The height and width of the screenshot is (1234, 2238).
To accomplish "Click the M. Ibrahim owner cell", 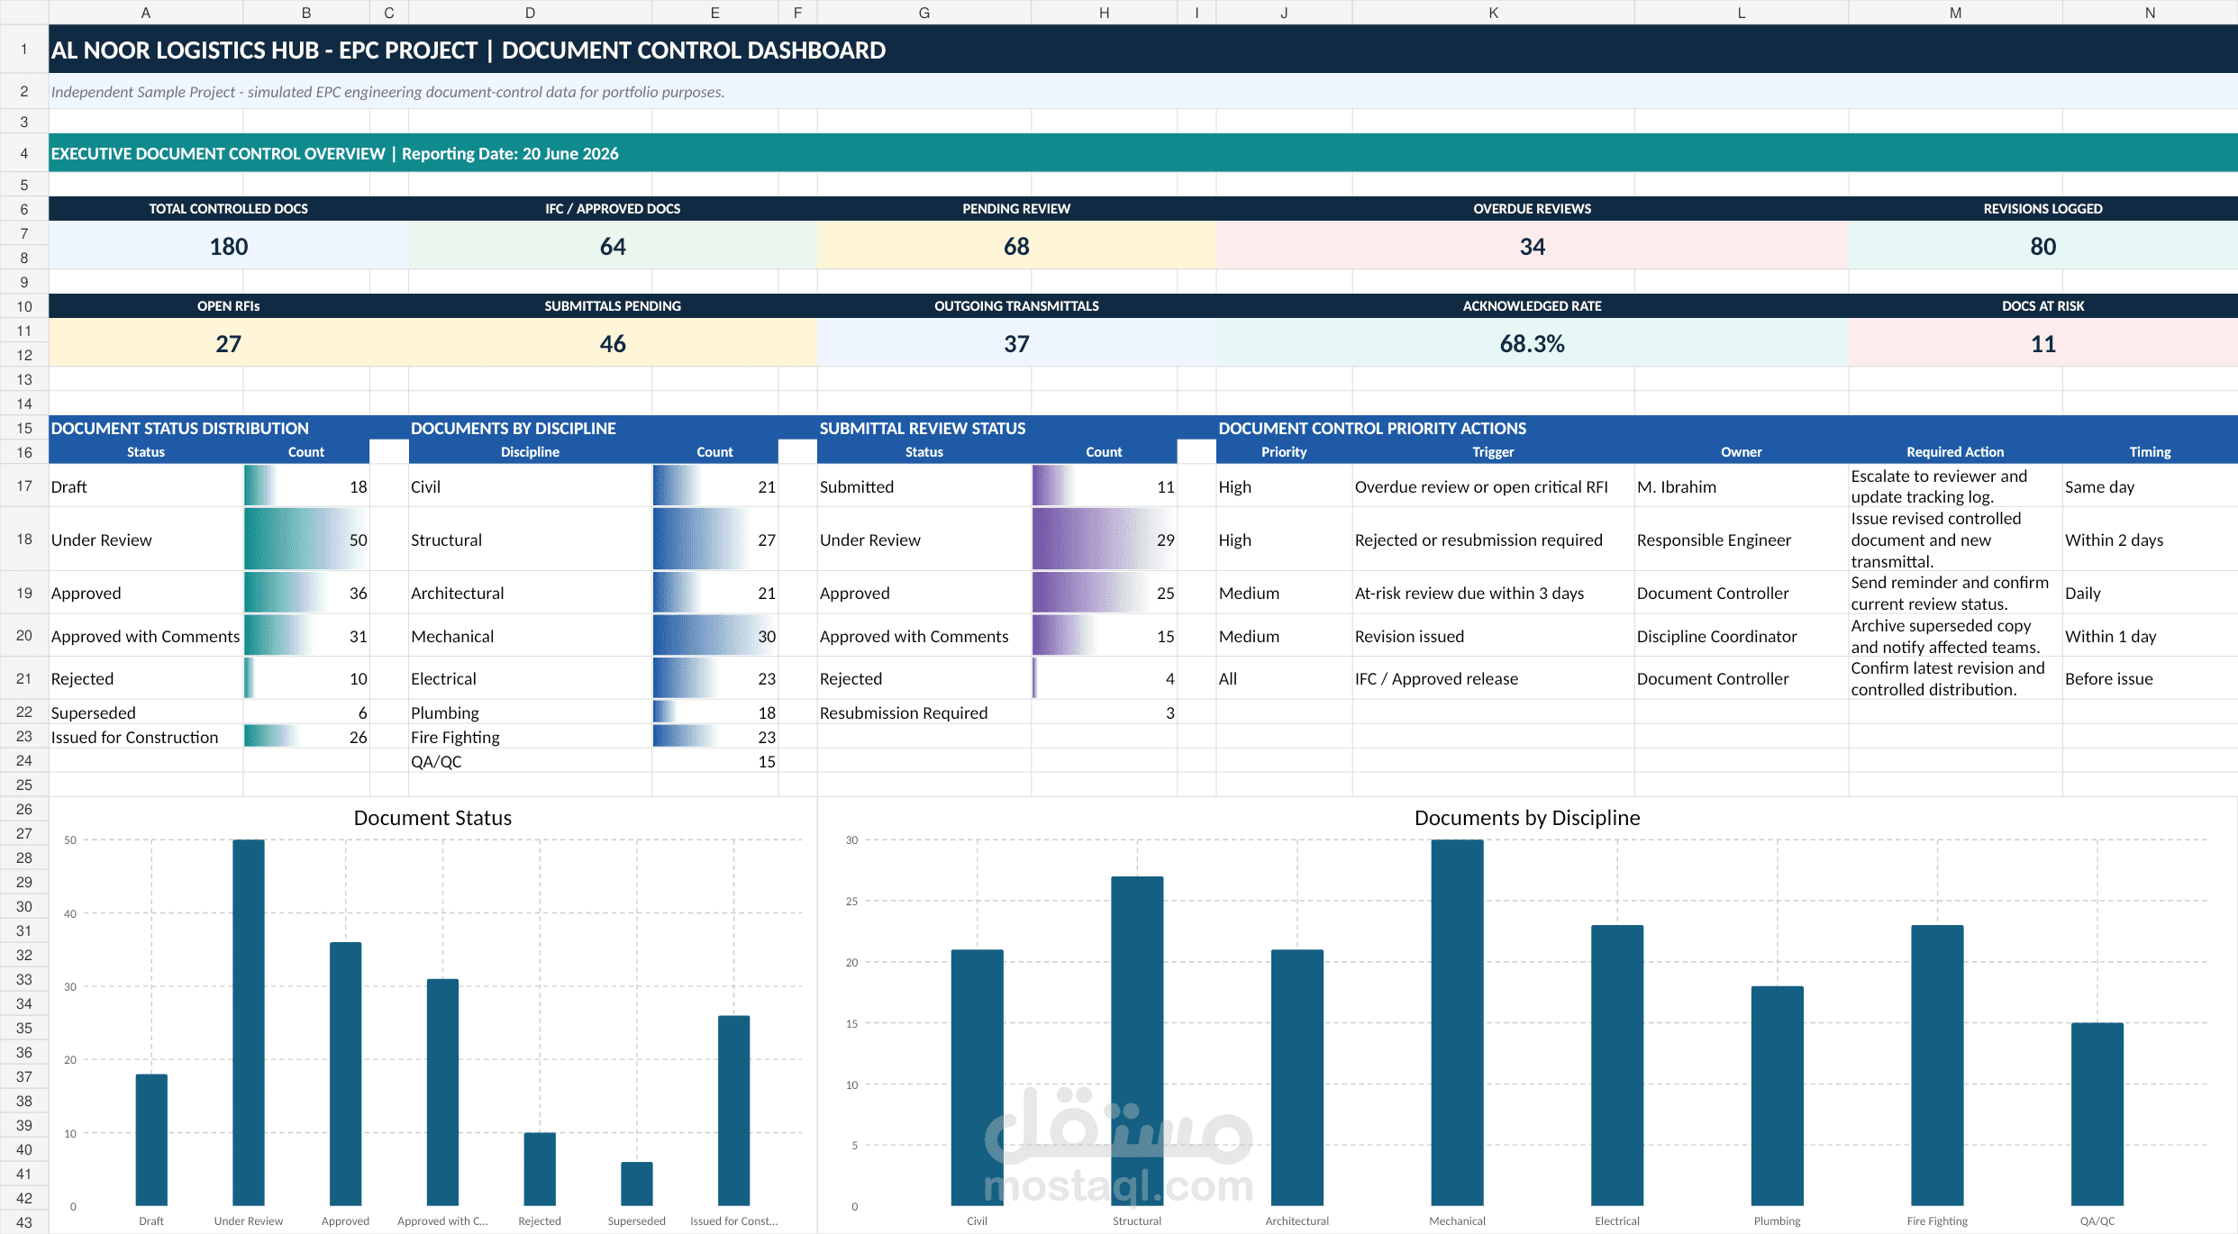I will click(x=1741, y=486).
